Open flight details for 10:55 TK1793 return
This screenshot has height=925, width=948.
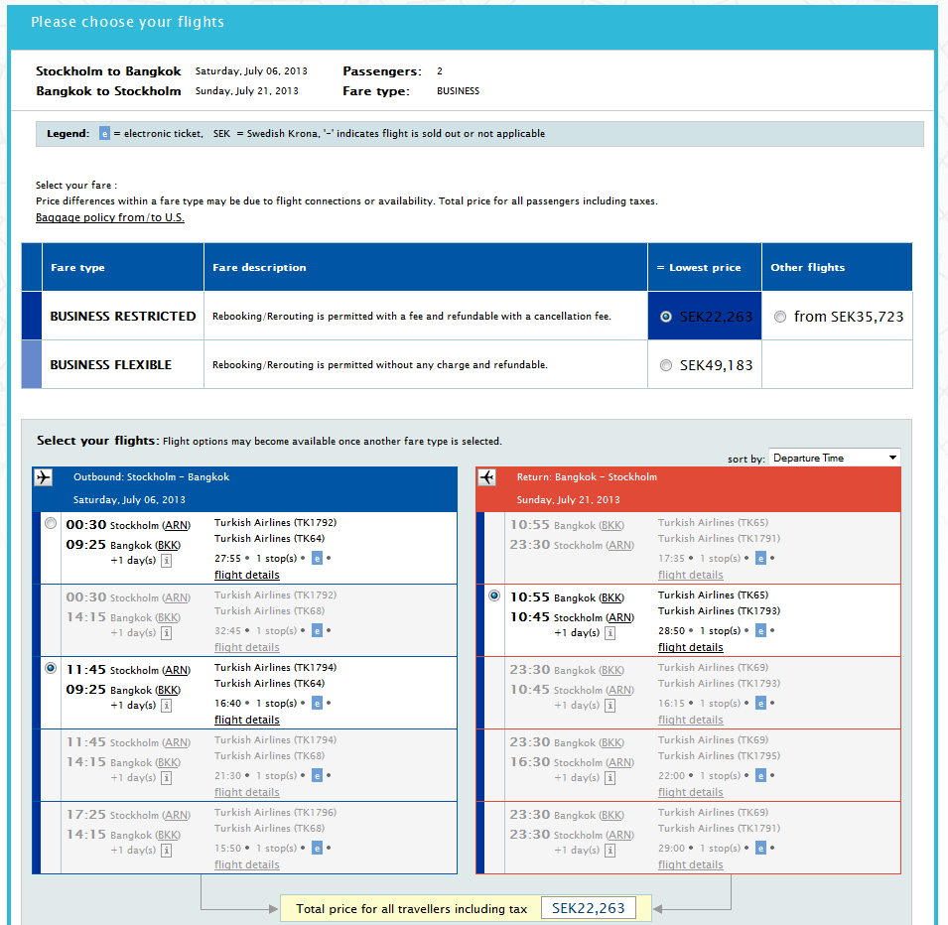(691, 647)
